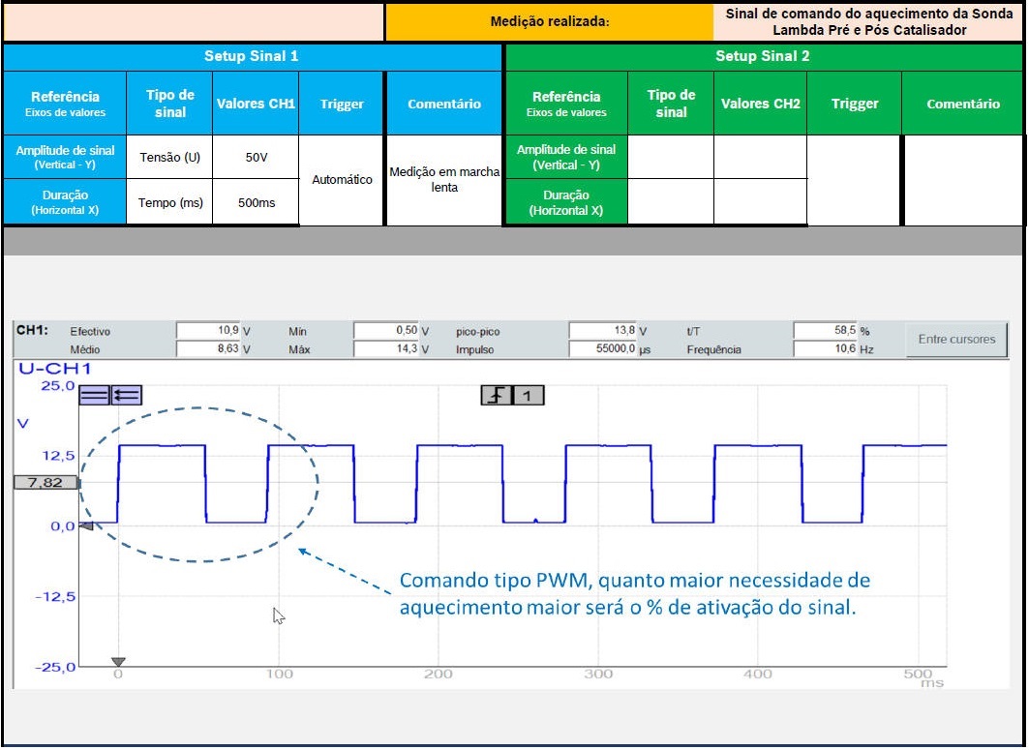Click the U-CH1 channel label
The height and width of the screenshot is (750, 1029).
pyautogui.click(x=54, y=369)
